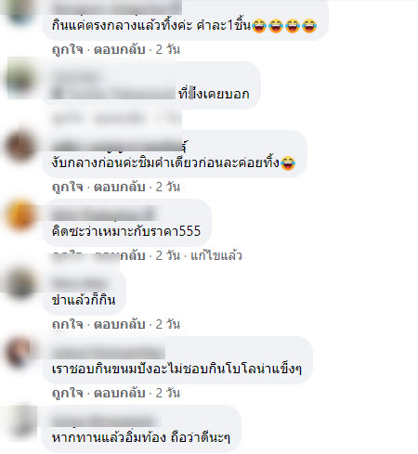Click the '2 วัน' timestamp under the 'ขำแล้วก็กิน' comment

click(168, 324)
